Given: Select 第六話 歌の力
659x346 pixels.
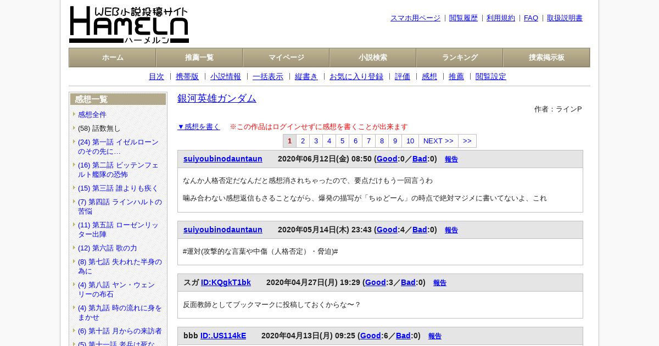Looking at the screenshot, I should coord(108,248).
